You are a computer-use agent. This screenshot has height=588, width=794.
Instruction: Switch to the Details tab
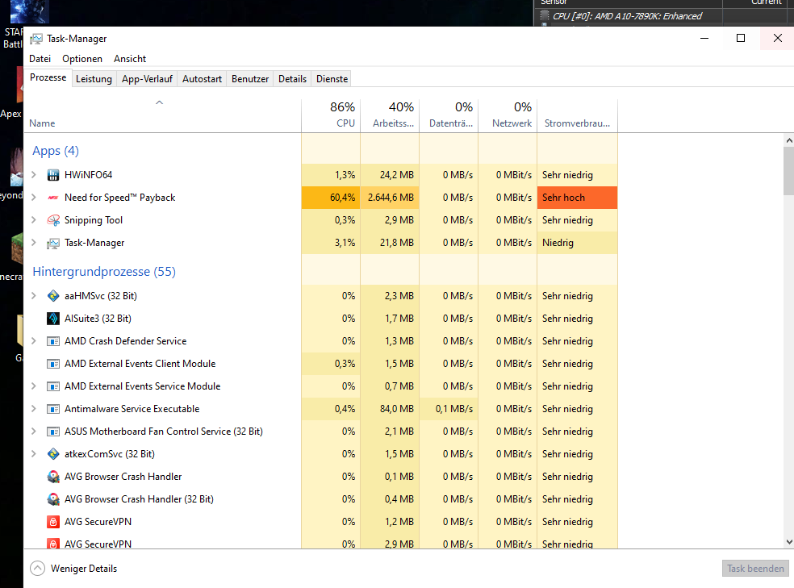[292, 79]
